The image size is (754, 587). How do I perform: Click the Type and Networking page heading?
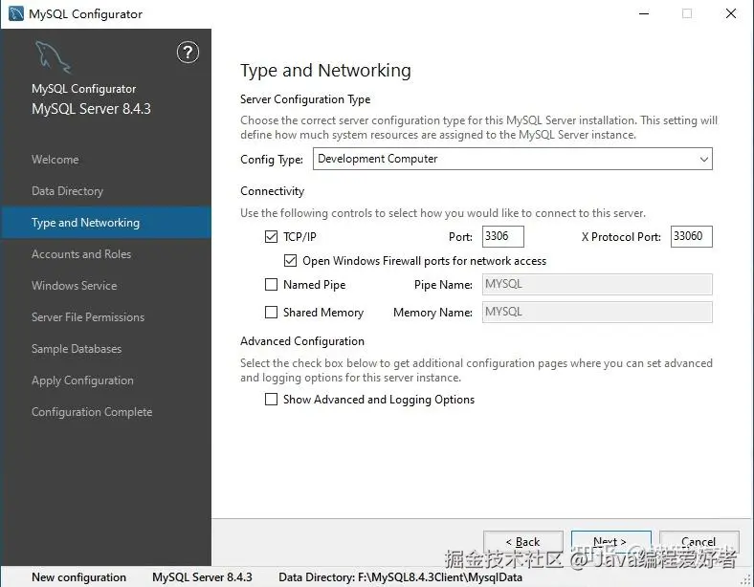tap(325, 71)
